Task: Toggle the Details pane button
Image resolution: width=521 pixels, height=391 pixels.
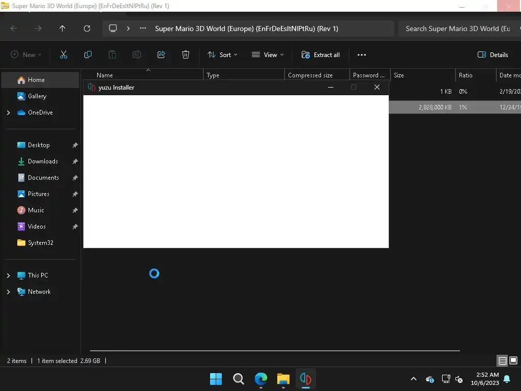Action: coord(493,55)
